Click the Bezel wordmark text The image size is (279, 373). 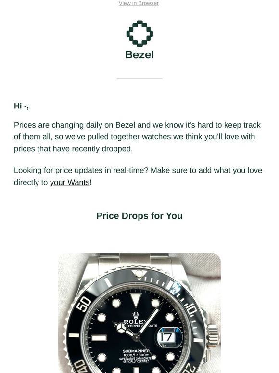139,55
